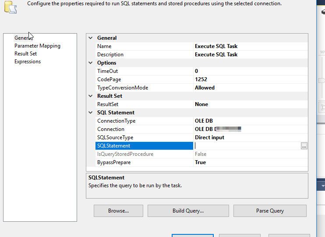Collapse the Result Set category chevron
This screenshot has height=237, width=325.
(91, 96)
